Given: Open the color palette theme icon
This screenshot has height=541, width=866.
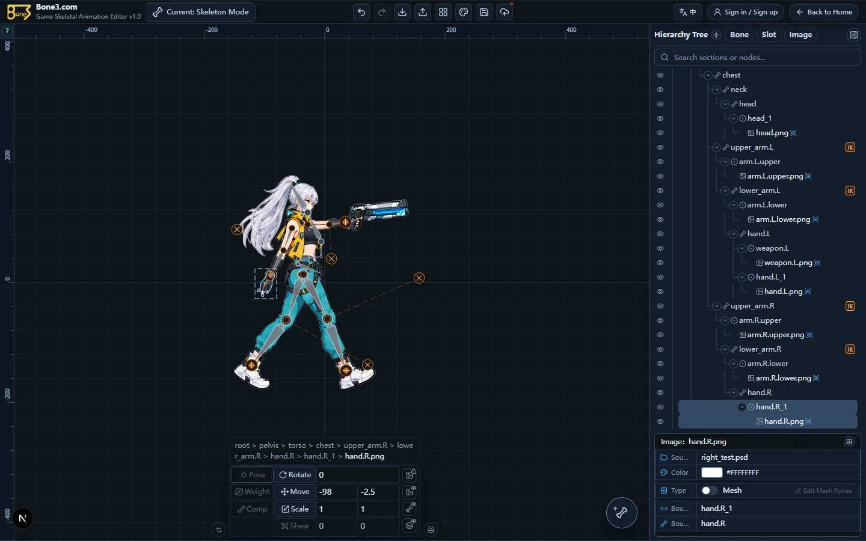Looking at the screenshot, I should point(464,12).
